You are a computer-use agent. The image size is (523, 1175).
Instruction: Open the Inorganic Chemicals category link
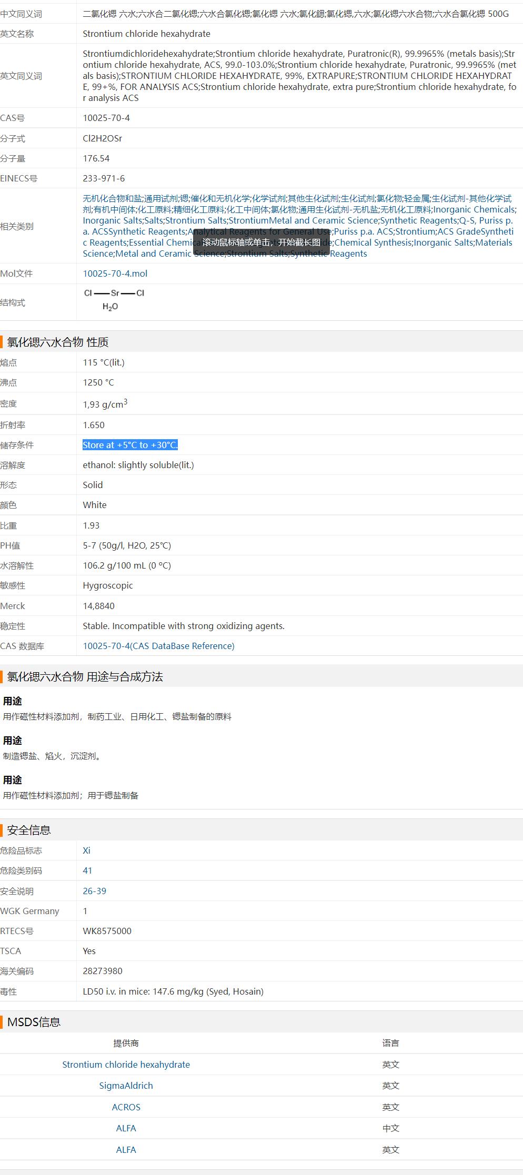pyautogui.click(x=474, y=209)
